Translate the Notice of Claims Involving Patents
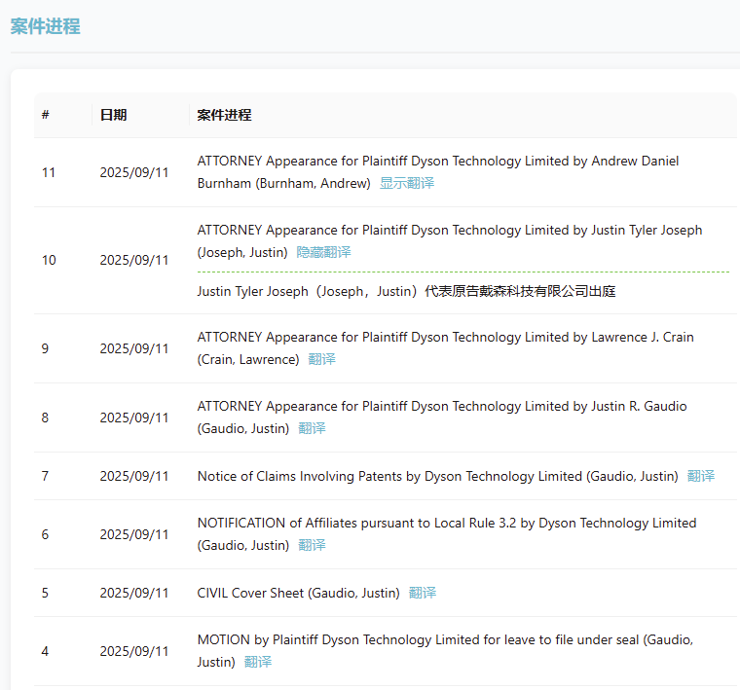740x690 pixels. [700, 476]
